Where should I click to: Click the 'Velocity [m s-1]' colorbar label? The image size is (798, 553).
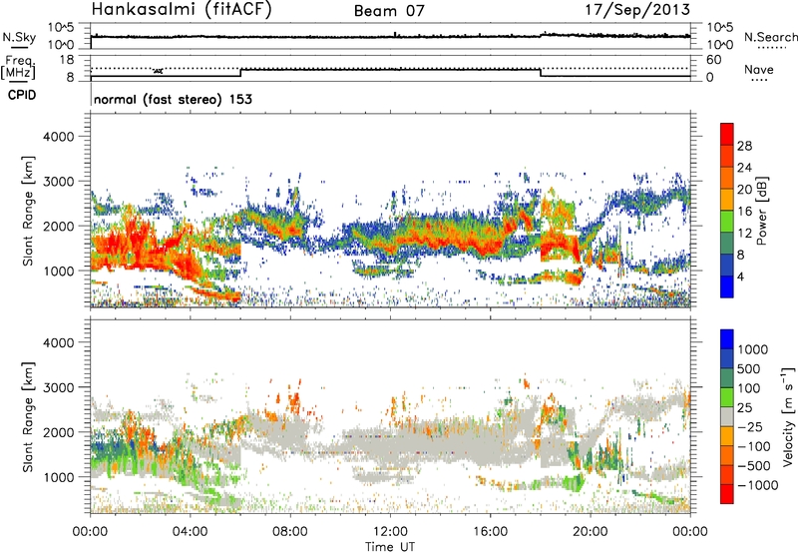[x=788, y=415]
